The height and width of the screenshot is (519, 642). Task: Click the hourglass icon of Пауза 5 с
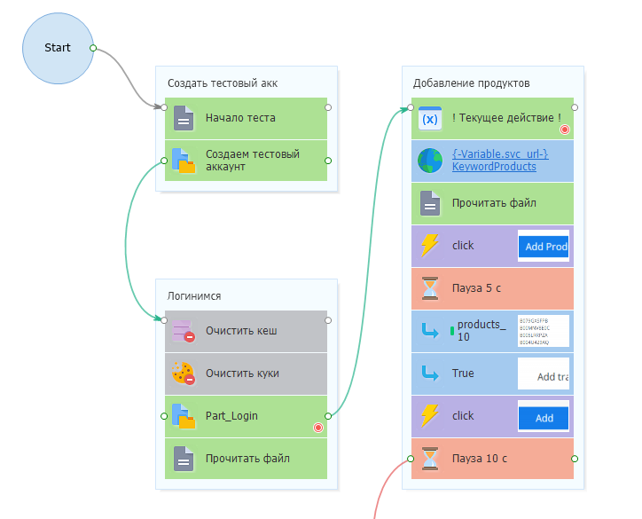pos(430,288)
